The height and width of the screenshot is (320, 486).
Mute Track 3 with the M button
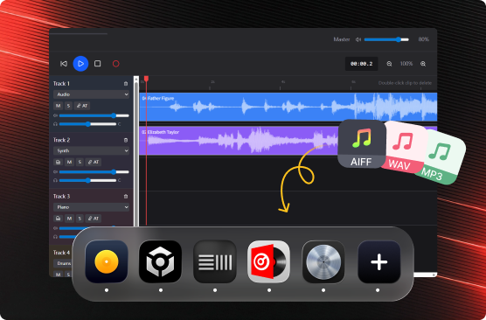tap(69, 219)
